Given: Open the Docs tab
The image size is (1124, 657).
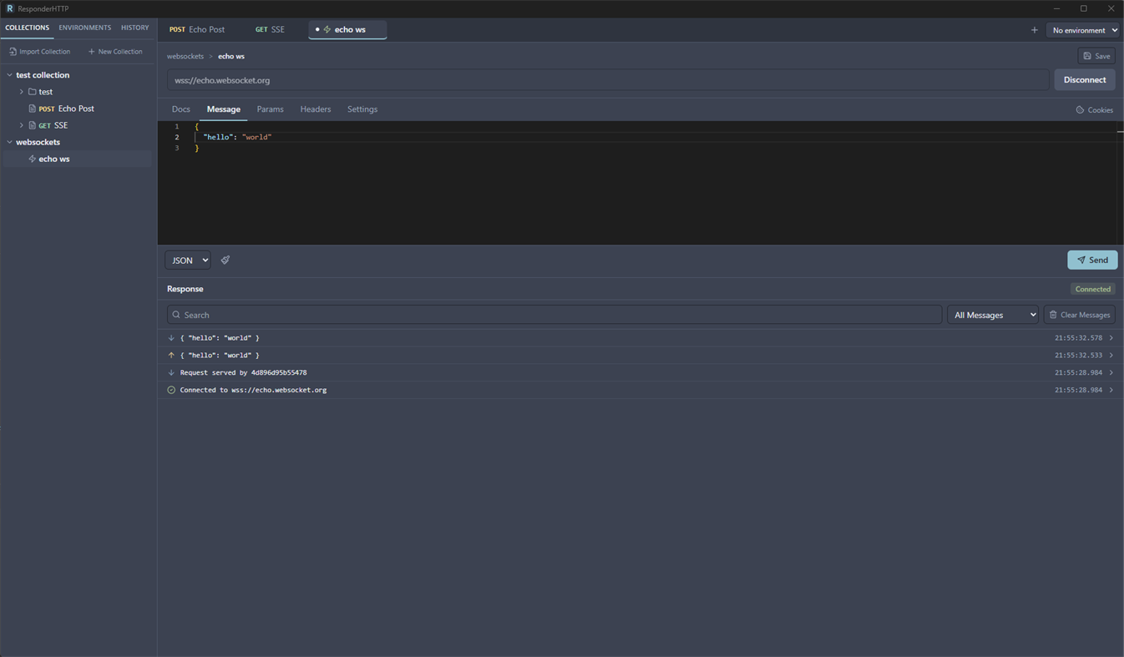Looking at the screenshot, I should click(x=181, y=109).
